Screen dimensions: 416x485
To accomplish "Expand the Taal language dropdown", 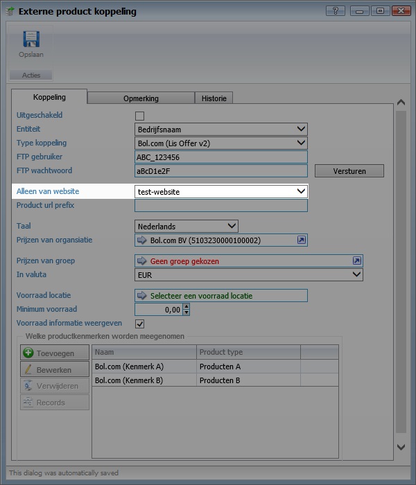I will [x=232, y=226].
